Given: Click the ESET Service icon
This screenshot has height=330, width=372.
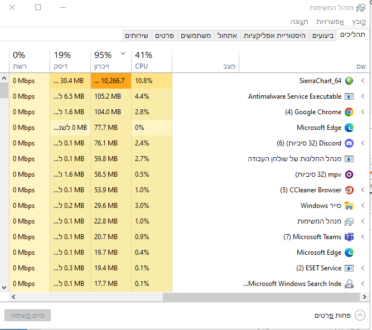Looking at the screenshot, I should tap(349, 268).
